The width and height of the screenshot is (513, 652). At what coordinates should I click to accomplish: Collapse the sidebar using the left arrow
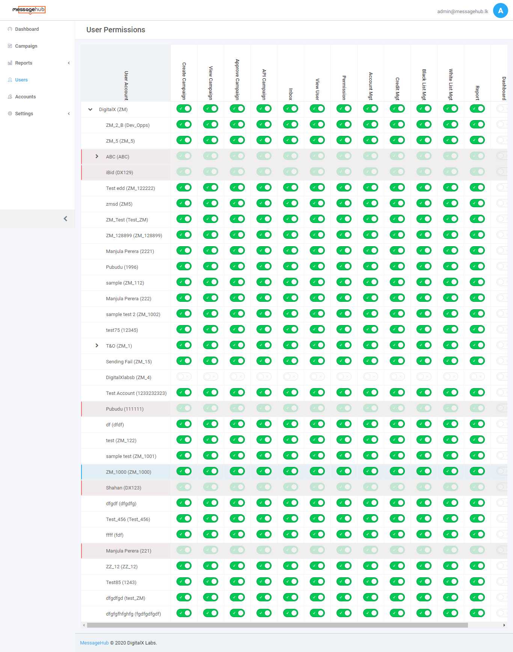pos(65,219)
